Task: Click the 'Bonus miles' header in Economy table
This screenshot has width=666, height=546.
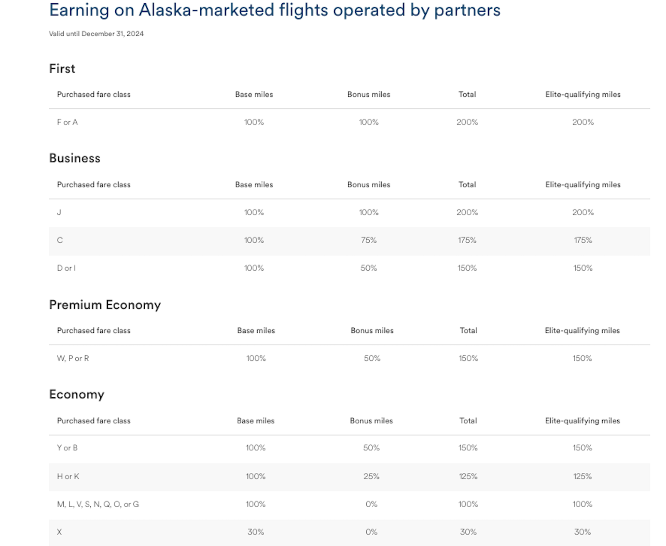Action: point(371,421)
